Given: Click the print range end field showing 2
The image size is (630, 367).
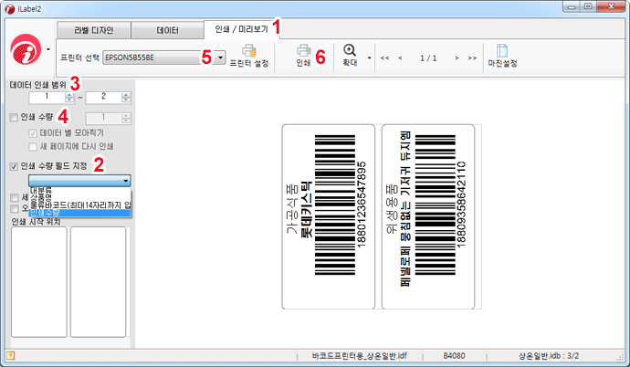Looking at the screenshot, I should pos(103,97).
